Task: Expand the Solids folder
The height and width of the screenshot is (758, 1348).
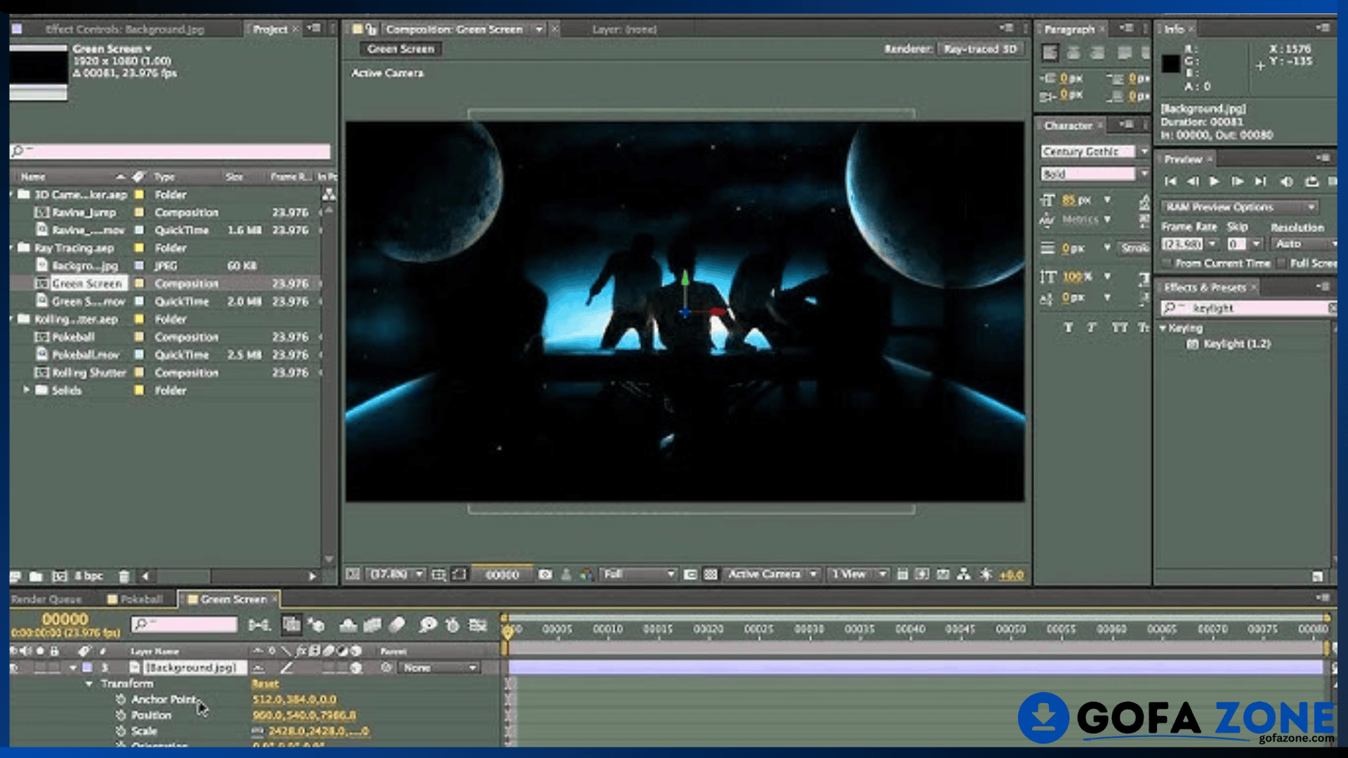Action: point(27,390)
